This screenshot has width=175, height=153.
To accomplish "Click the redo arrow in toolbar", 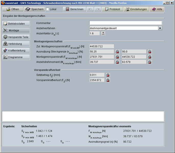I will (x=98, y=9).
